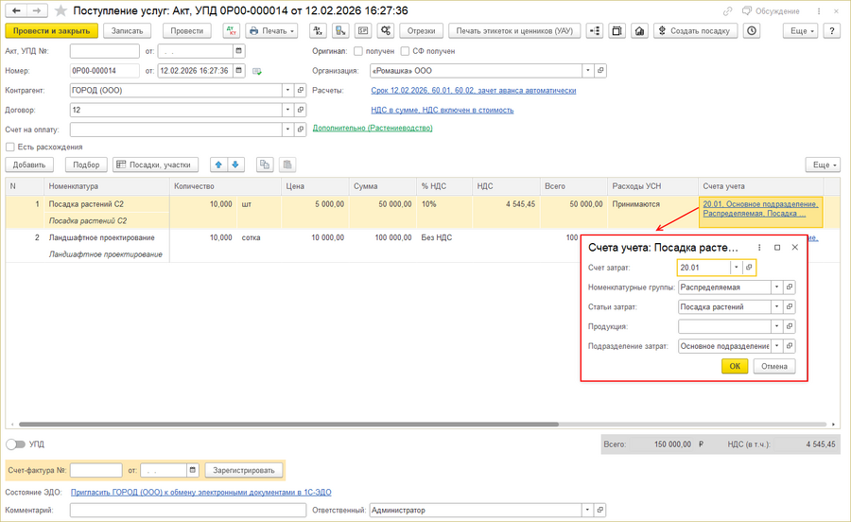
Task: Check the 'Оригинал получен' checkbox
Action: click(x=357, y=51)
